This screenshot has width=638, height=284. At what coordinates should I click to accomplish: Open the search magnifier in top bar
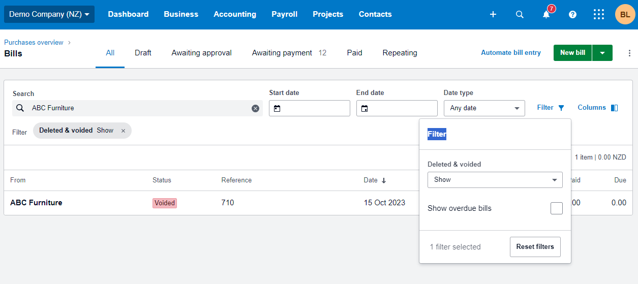tap(520, 14)
